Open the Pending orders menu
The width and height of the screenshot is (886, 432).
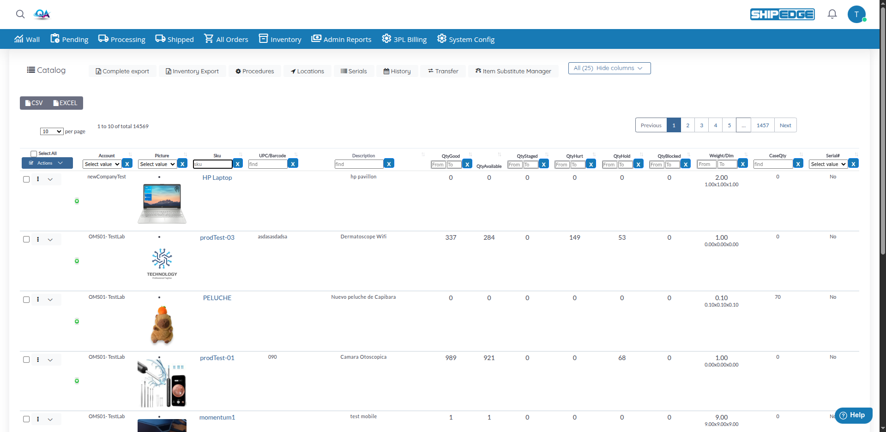coord(69,39)
